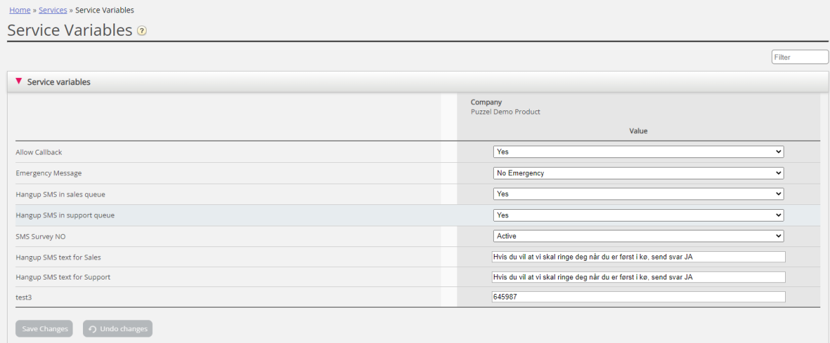This screenshot has width=830, height=343.
Task: Collapse the Service variables section triangle
Action: (x=19, y=81)
